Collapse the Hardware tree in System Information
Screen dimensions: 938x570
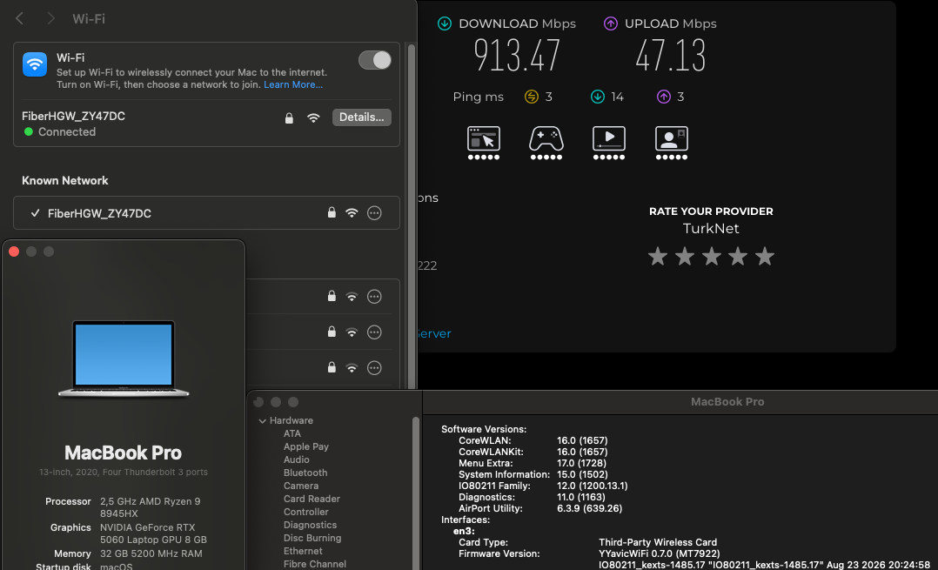[x=262, y=421]
